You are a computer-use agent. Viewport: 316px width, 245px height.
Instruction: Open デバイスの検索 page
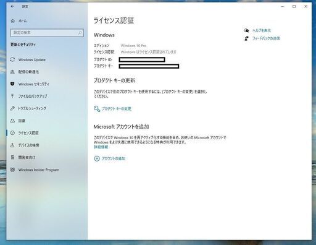28,145
